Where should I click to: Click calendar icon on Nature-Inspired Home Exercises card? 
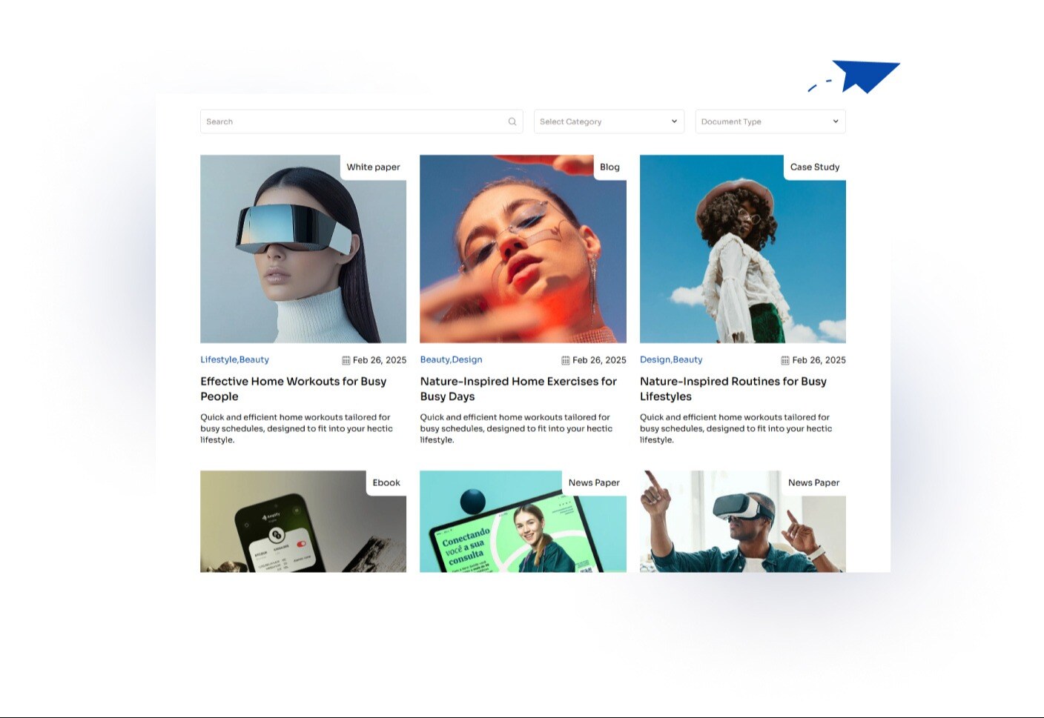565,359
